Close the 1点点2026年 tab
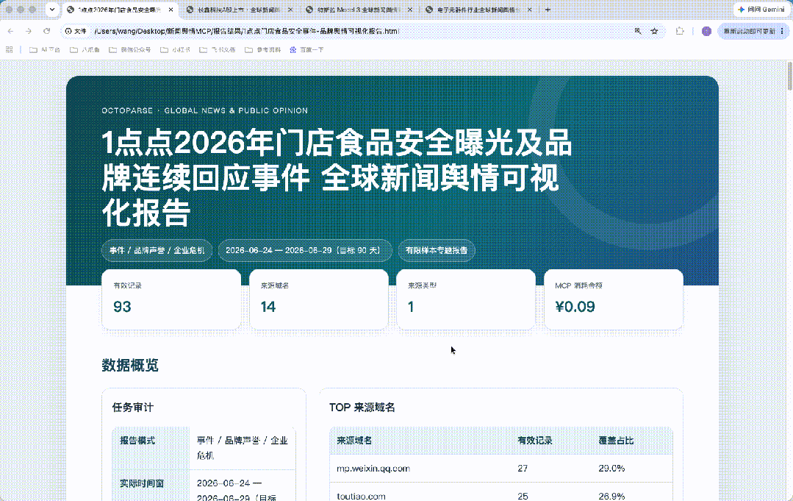793x501 pixels. click(171, 10)
